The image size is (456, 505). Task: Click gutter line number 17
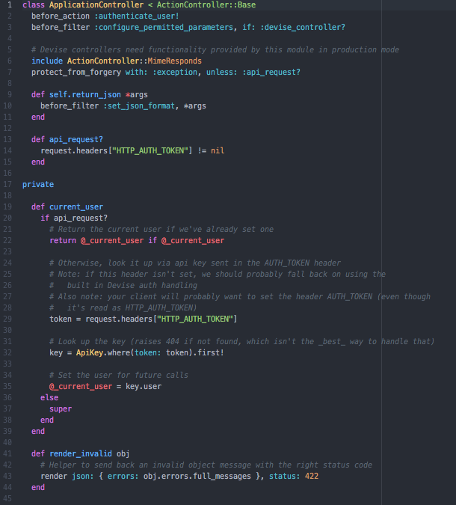[7, 185]
